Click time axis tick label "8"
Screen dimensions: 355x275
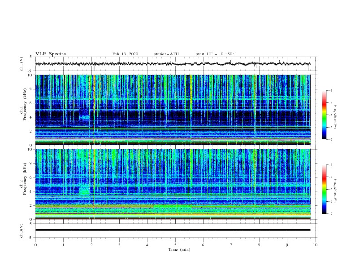(x=259, y=245)
